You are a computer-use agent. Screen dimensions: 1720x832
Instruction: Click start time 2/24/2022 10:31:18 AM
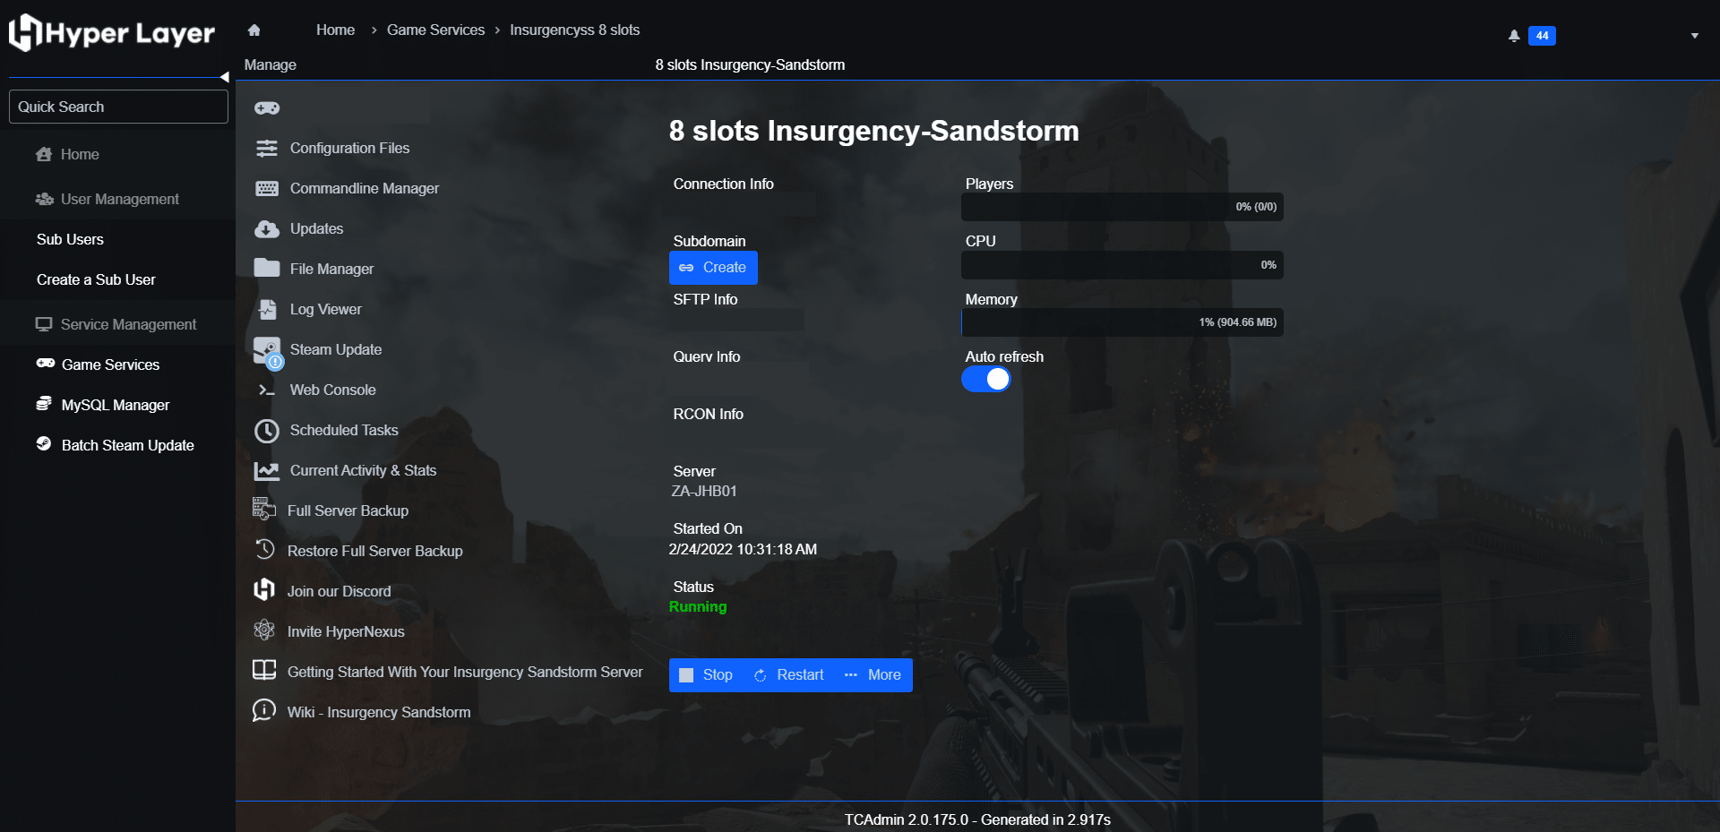743,549
